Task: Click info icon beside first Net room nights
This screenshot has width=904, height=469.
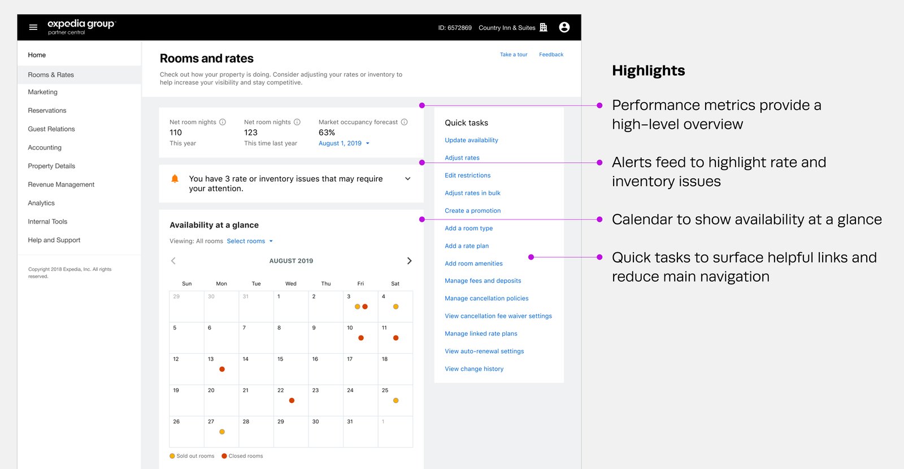Action: click(223, 122)
